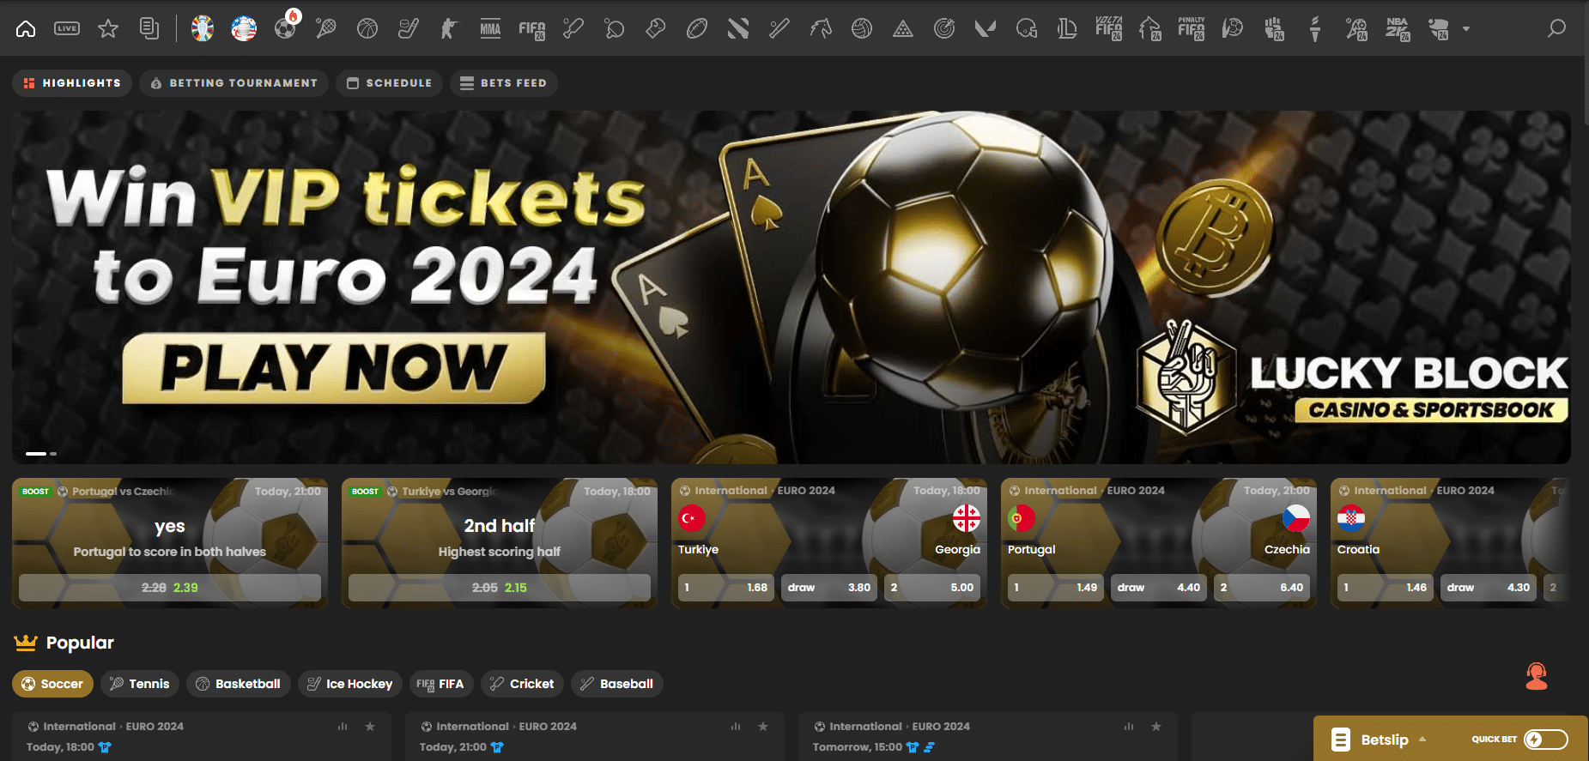Select the tennis racket icon
The height and width of the screenshot is (761, 1589).
click(326, 28)
